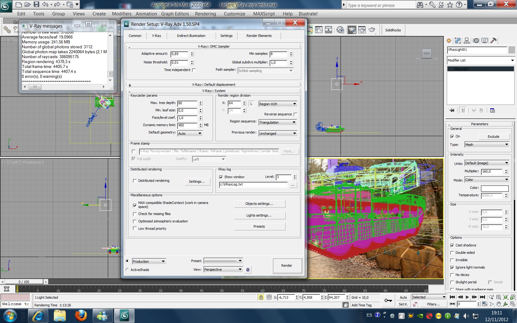Viewport: 517px width, 323px height.
Task: Enable the Skylight portal checkbox
Action: tap(452, 282)
